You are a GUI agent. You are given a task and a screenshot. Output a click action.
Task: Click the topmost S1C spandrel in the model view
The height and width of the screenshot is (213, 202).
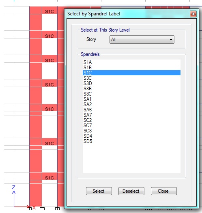point(49,11)
